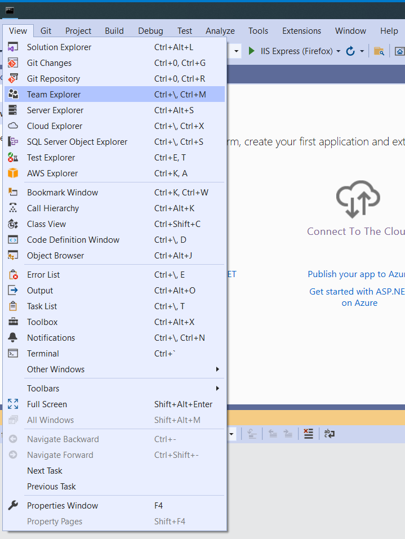Click the find-in-files folder icon
This screenshot has width=405, height=539.
point(379,51)
